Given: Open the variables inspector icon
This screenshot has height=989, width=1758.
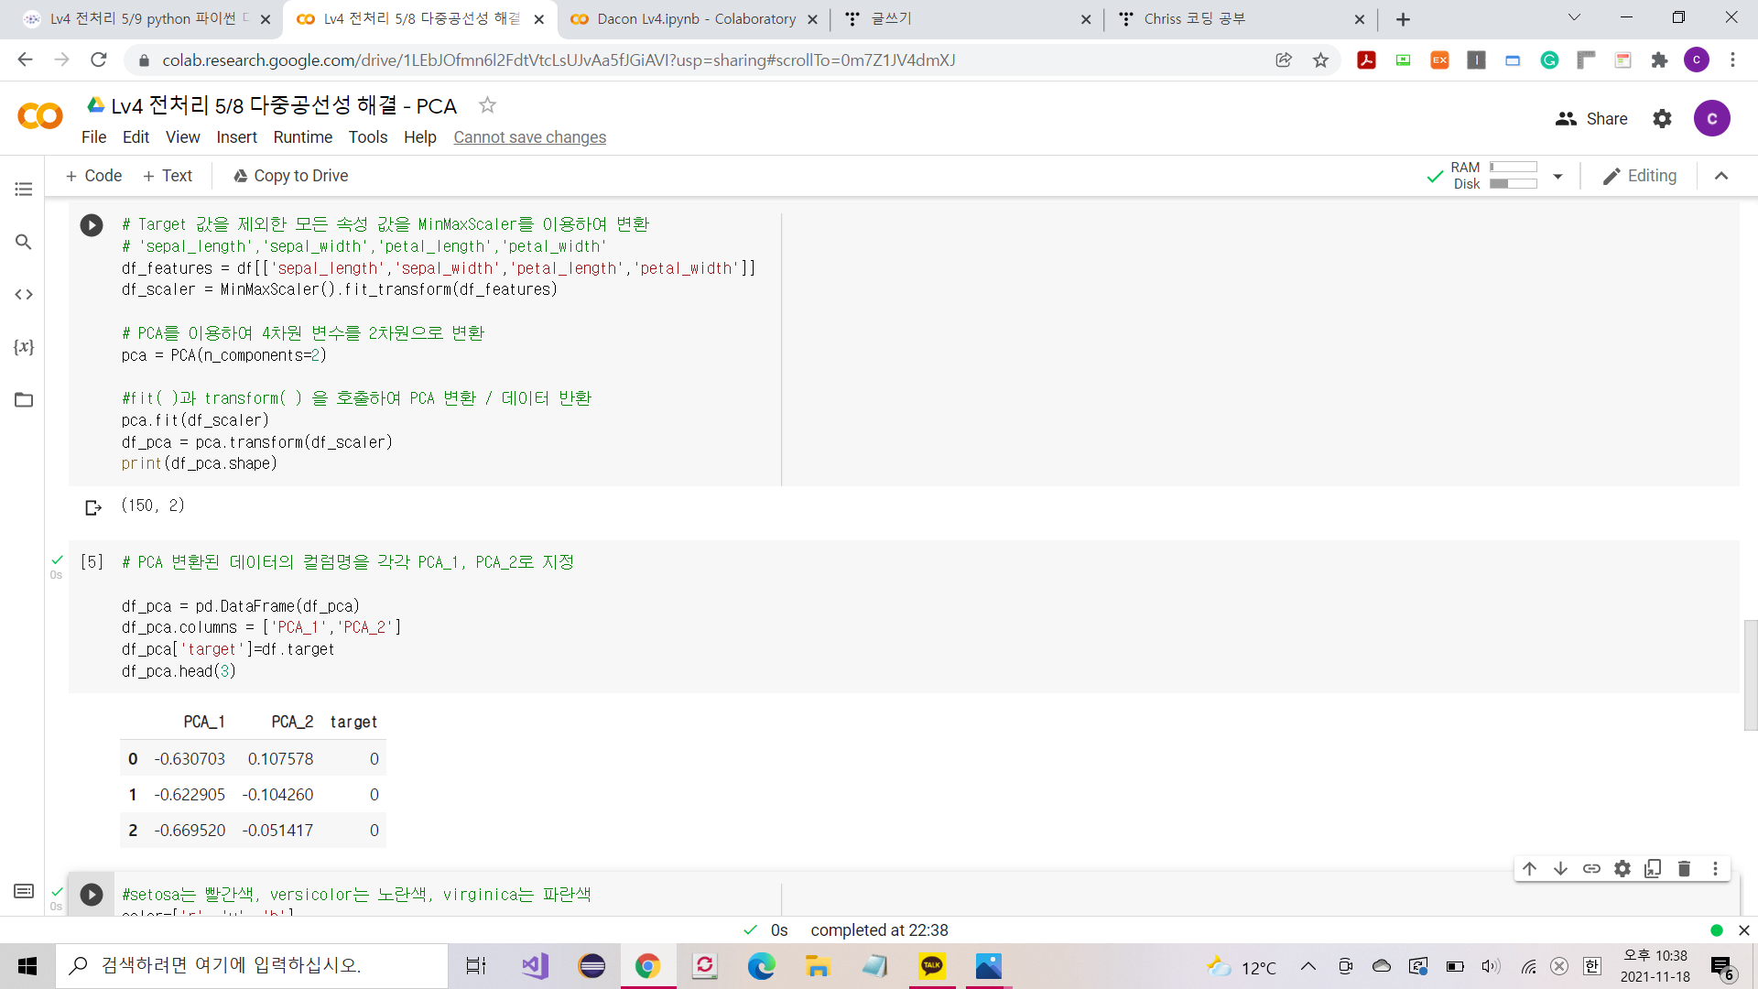Looking at the screenshot, I should [x=24, y=347].
